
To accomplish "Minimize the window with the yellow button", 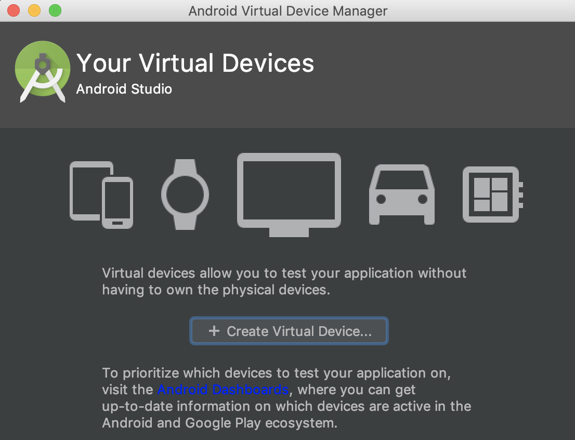I will tap(34, 10).
